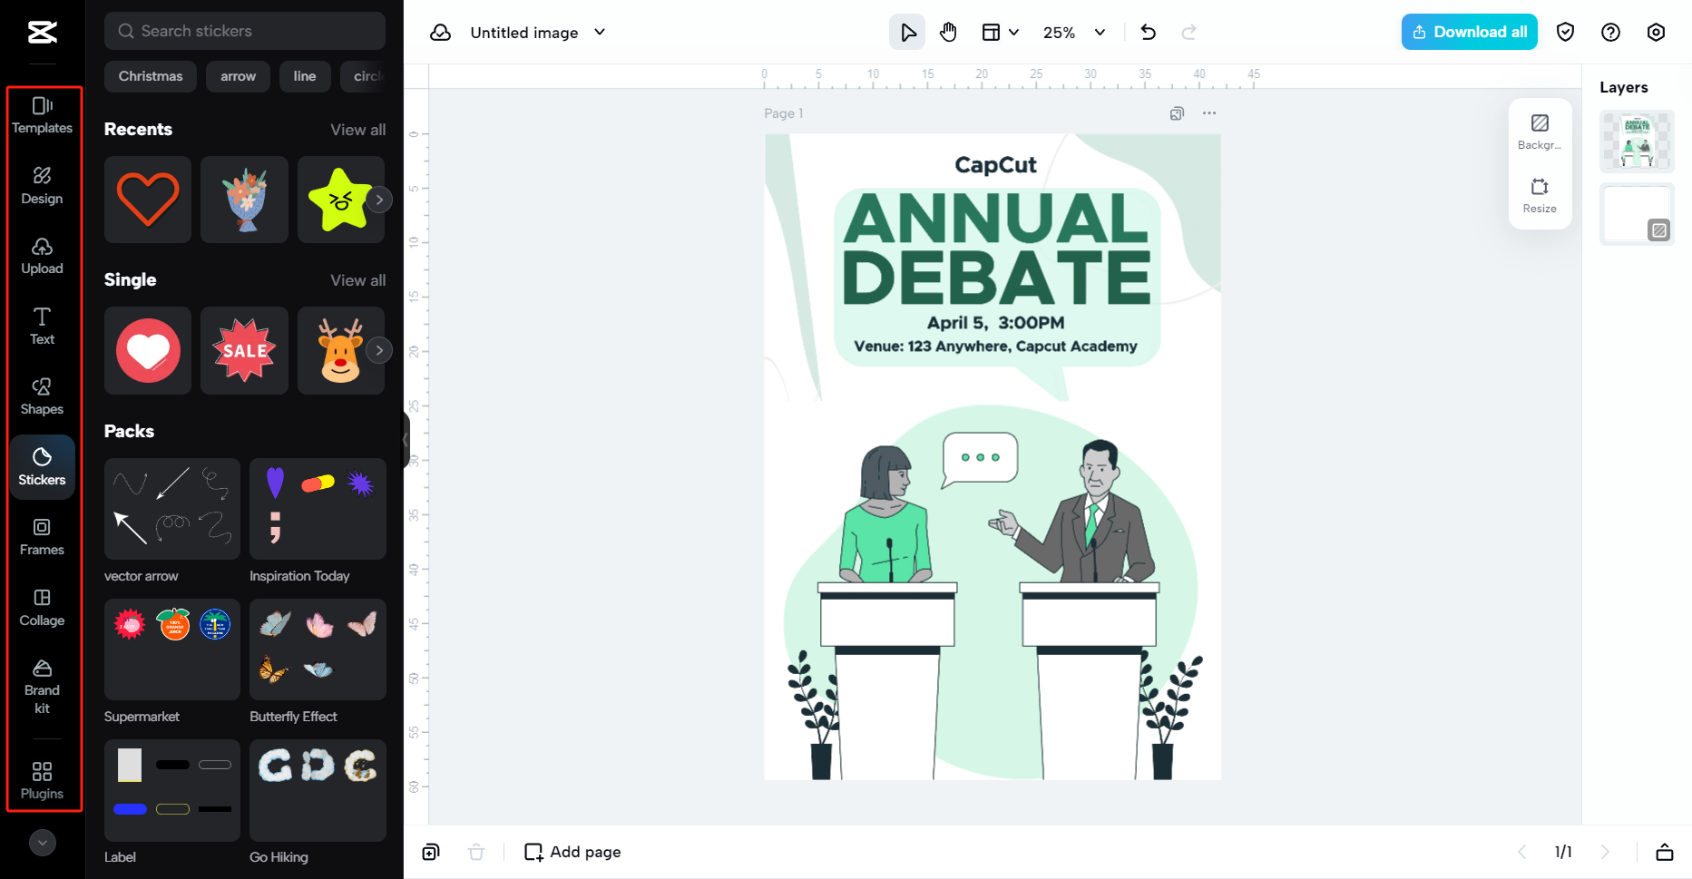Open the Templates panel
The image size is (1692, 879).
click(42, 115)
